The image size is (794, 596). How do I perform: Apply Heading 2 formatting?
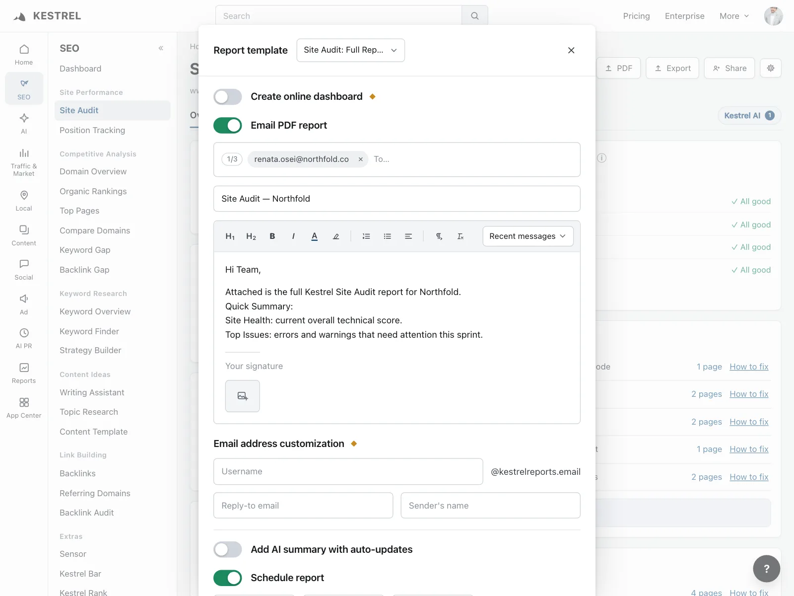tap(251, 236)
